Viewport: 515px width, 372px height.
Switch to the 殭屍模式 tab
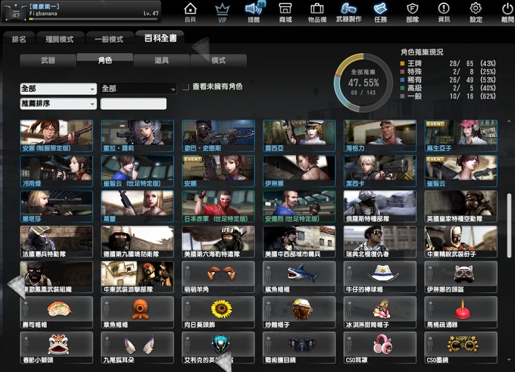click(x=59, y=39)
